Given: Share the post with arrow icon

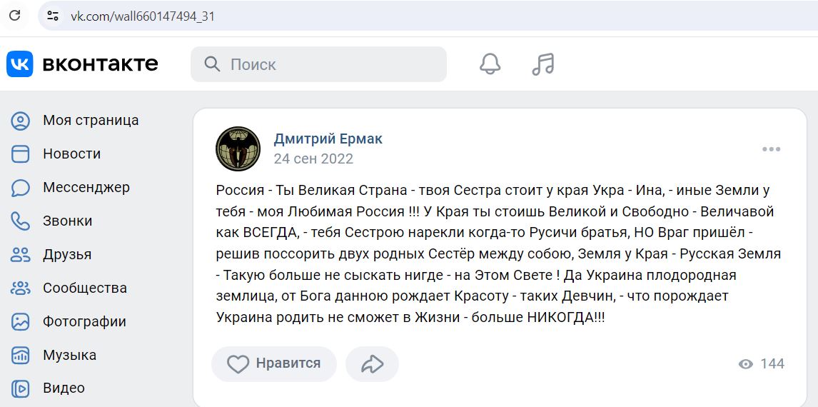Looking at the screenshot, I should coord(372,363).
